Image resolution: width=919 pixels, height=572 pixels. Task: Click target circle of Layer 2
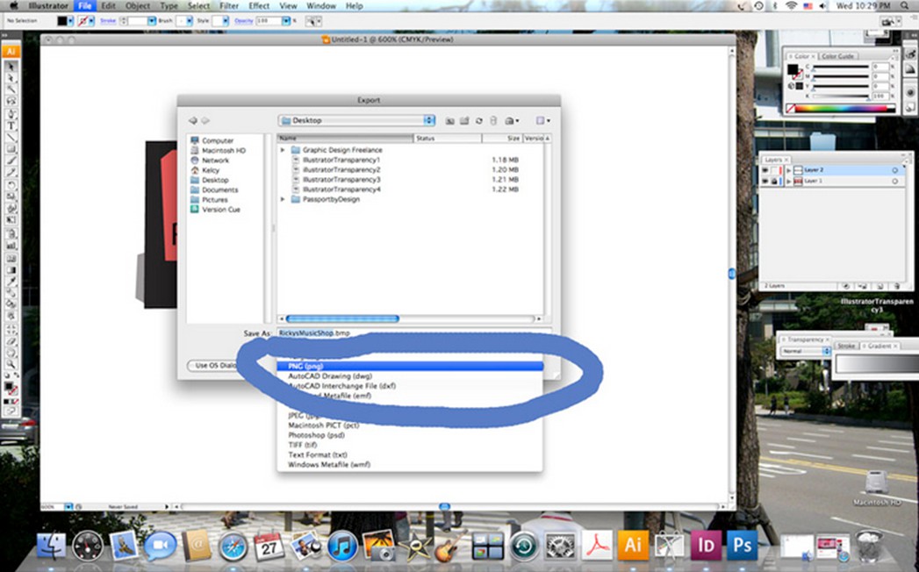pyautogui.click(x=894, y=170)
